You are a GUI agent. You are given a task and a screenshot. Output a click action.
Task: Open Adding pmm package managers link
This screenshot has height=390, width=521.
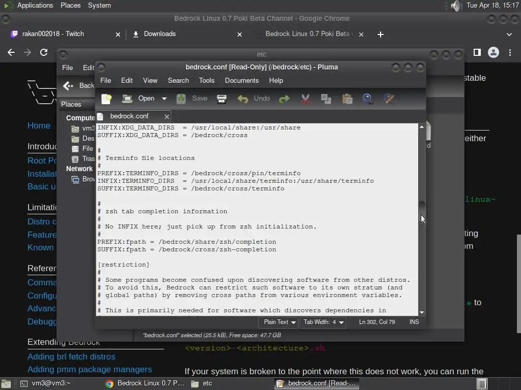[90, 370]
